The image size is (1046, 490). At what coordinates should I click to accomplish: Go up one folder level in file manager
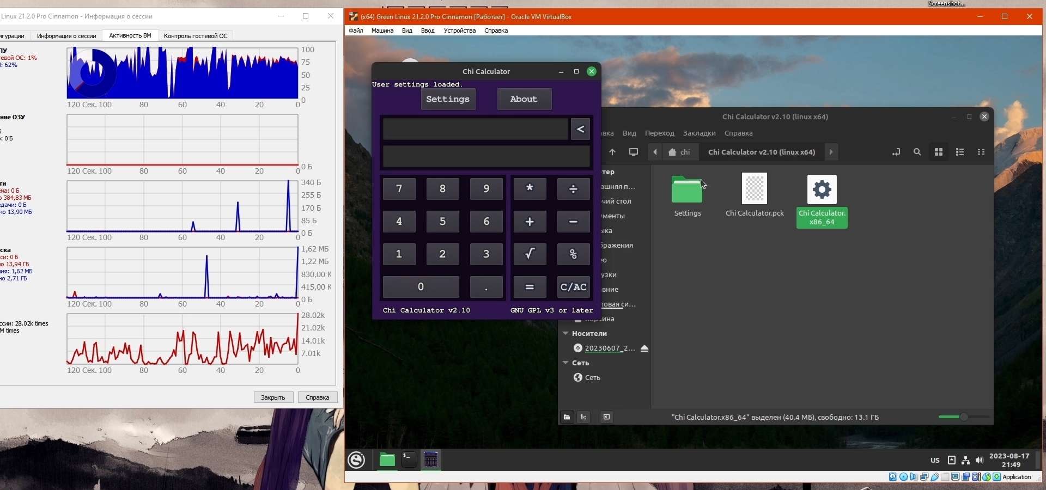pyautogui.click(x=612, y=152)
